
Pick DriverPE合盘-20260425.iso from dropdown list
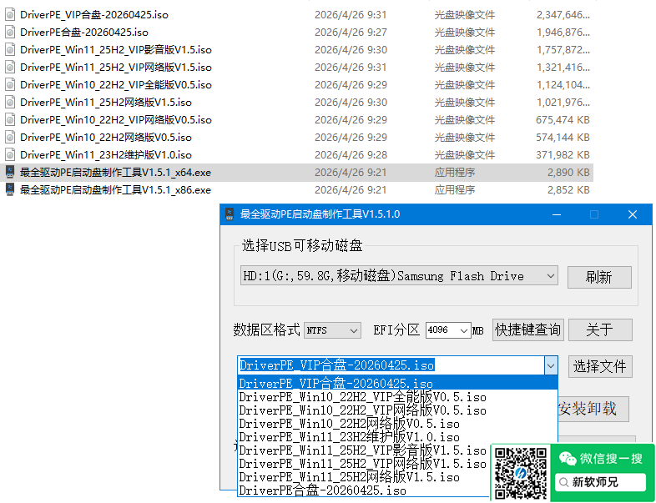[322, 490]
